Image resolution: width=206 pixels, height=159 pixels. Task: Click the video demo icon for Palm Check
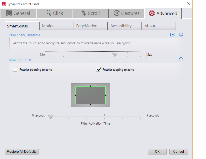pos(173,35)
